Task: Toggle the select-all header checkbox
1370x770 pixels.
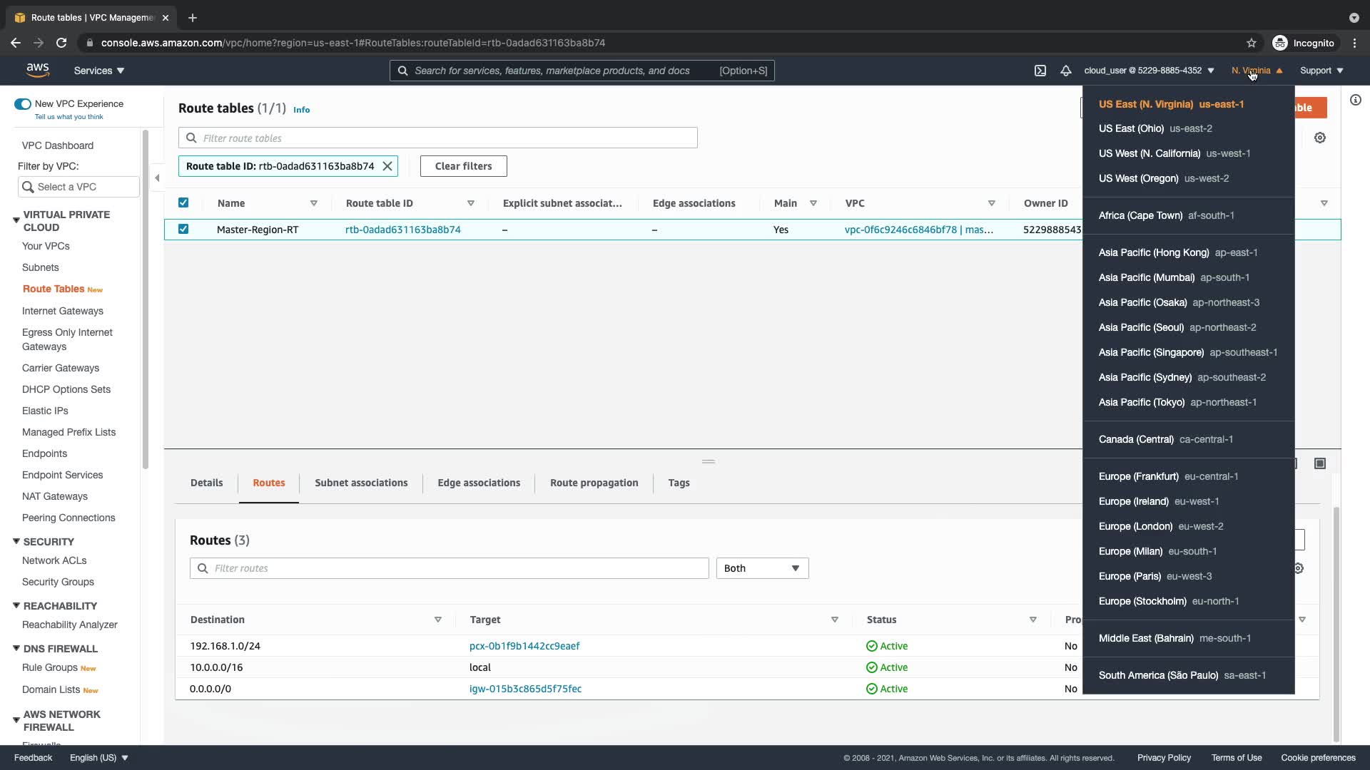Action: (183, 202)
